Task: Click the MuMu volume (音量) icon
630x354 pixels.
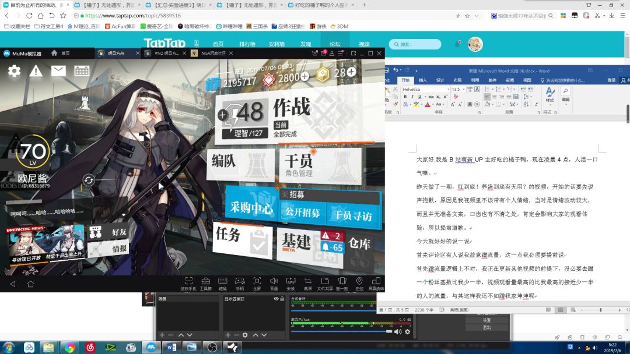Action: tap(274, 282)
